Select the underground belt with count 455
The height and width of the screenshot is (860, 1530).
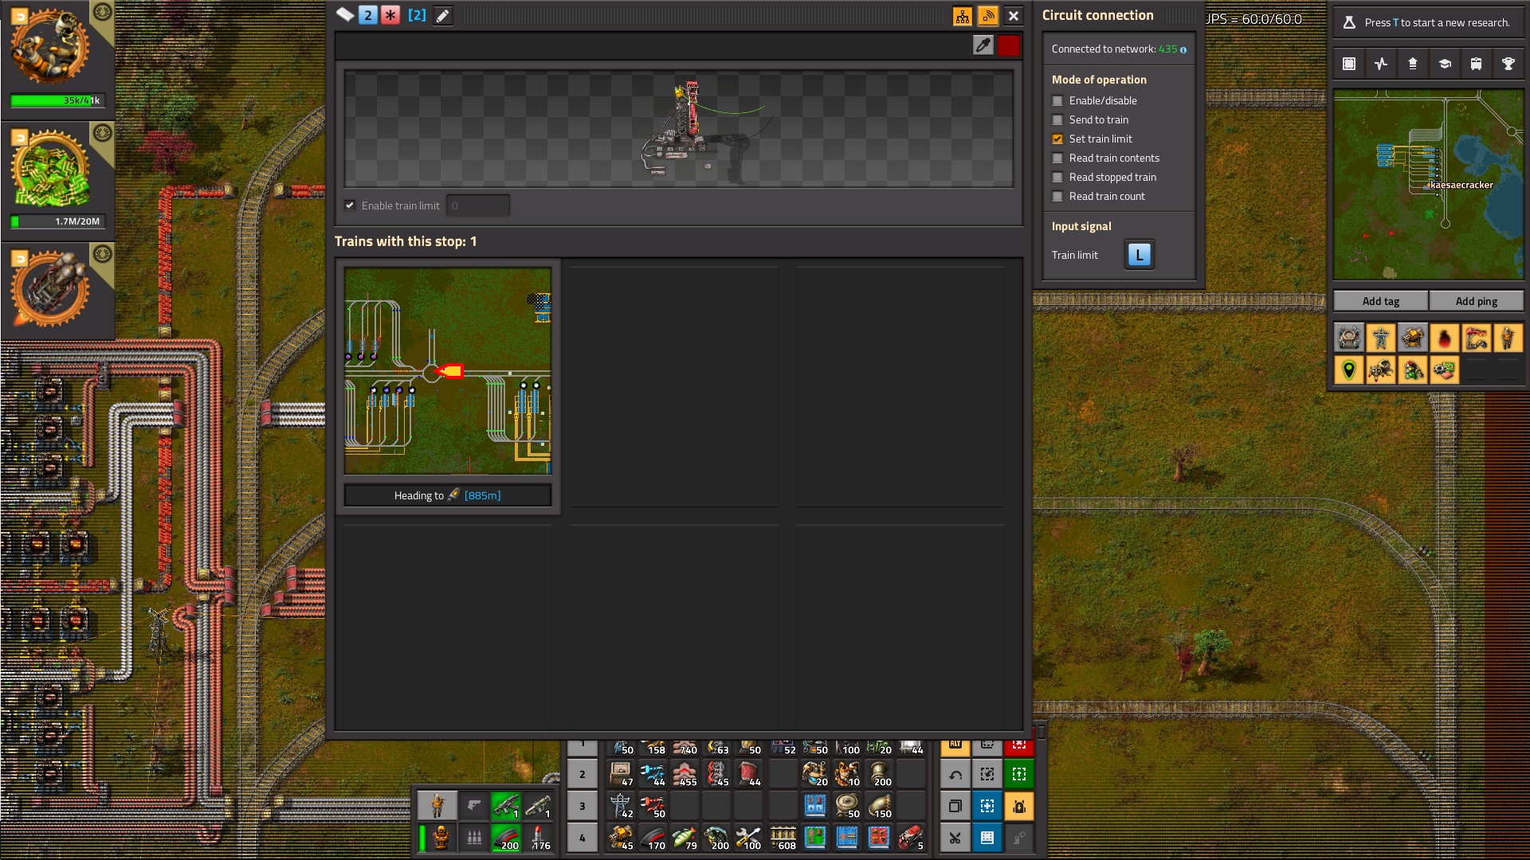coord(685,774)
